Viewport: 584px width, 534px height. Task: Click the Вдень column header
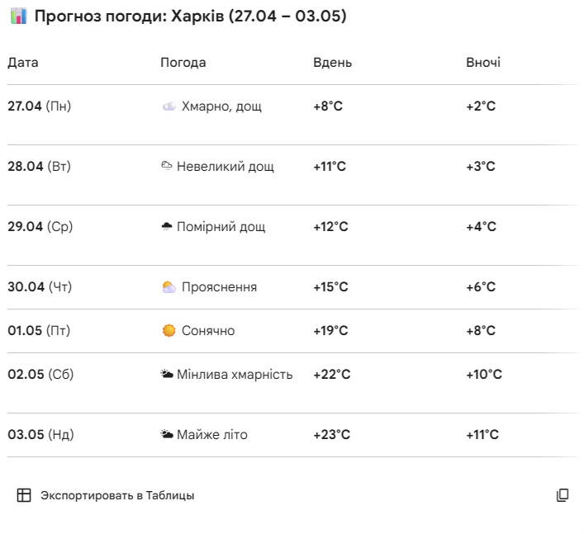point(332,63)
